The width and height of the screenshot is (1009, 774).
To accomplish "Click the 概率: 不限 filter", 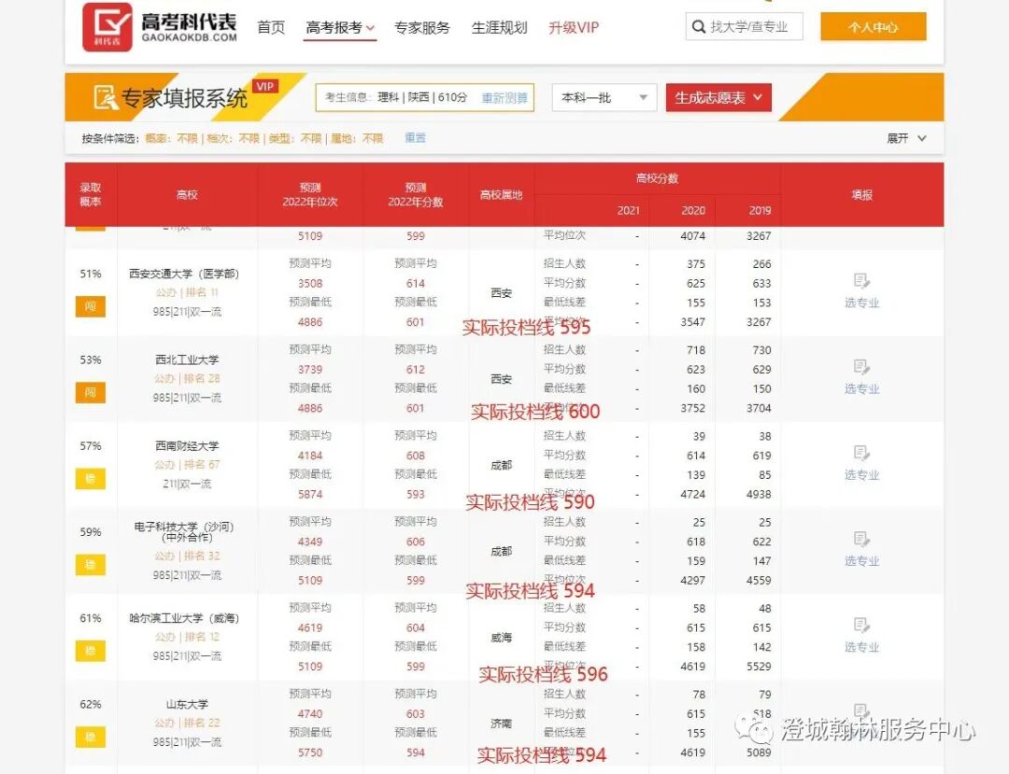I will [172, 138].
